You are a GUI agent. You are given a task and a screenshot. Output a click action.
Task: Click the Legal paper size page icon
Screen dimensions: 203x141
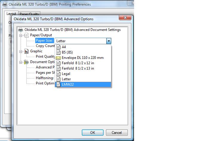pyautogui.click(x=59, y=74)
